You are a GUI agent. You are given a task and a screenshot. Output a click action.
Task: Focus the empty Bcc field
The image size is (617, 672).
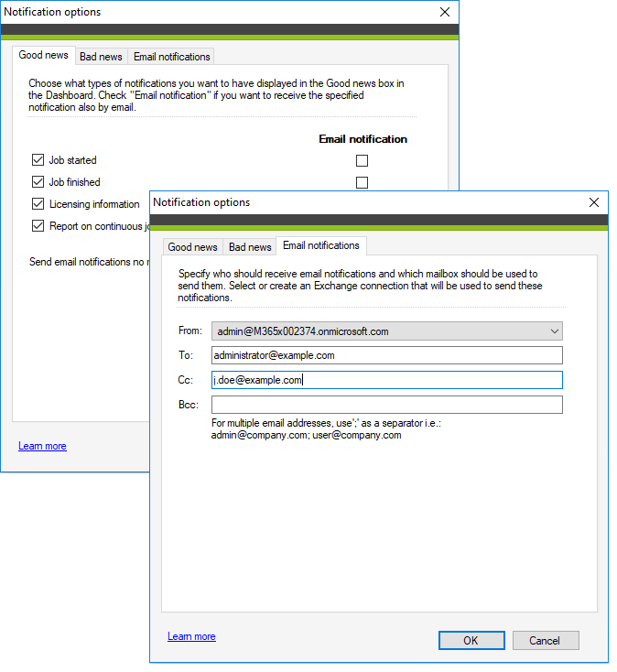point(386,405)
